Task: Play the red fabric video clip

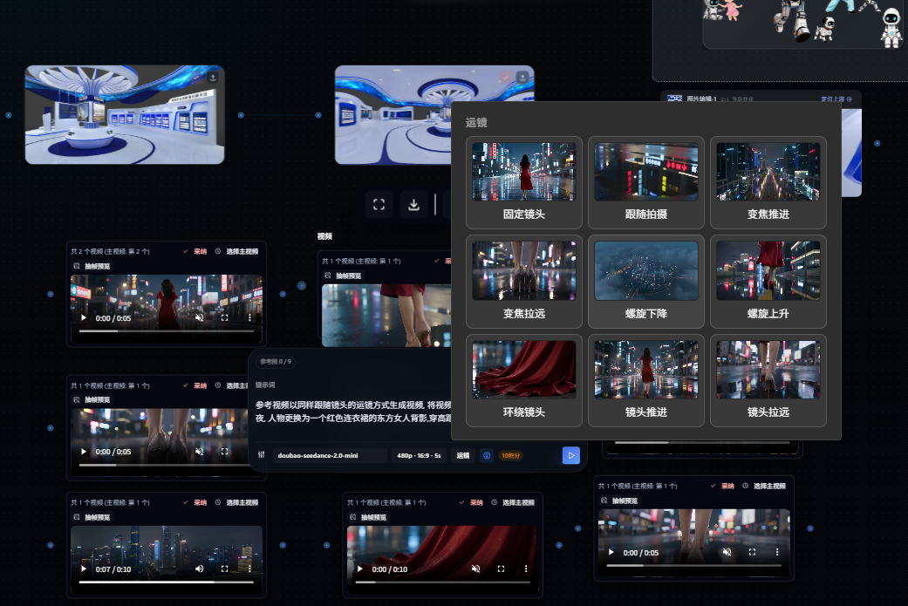Action: pyautogui.click(x=360, y=569)
